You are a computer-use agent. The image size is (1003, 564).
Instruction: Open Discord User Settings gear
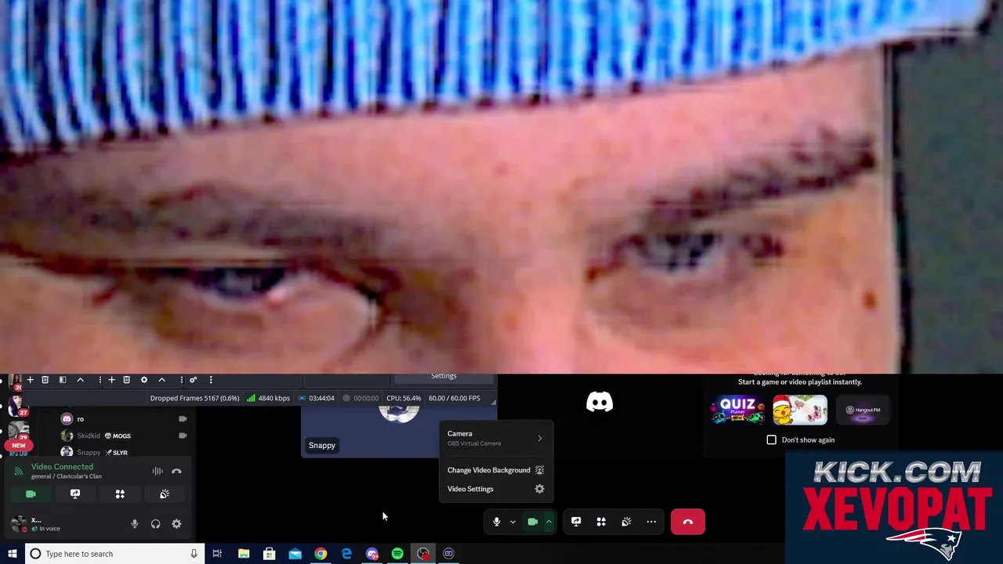tap(176, 524)
